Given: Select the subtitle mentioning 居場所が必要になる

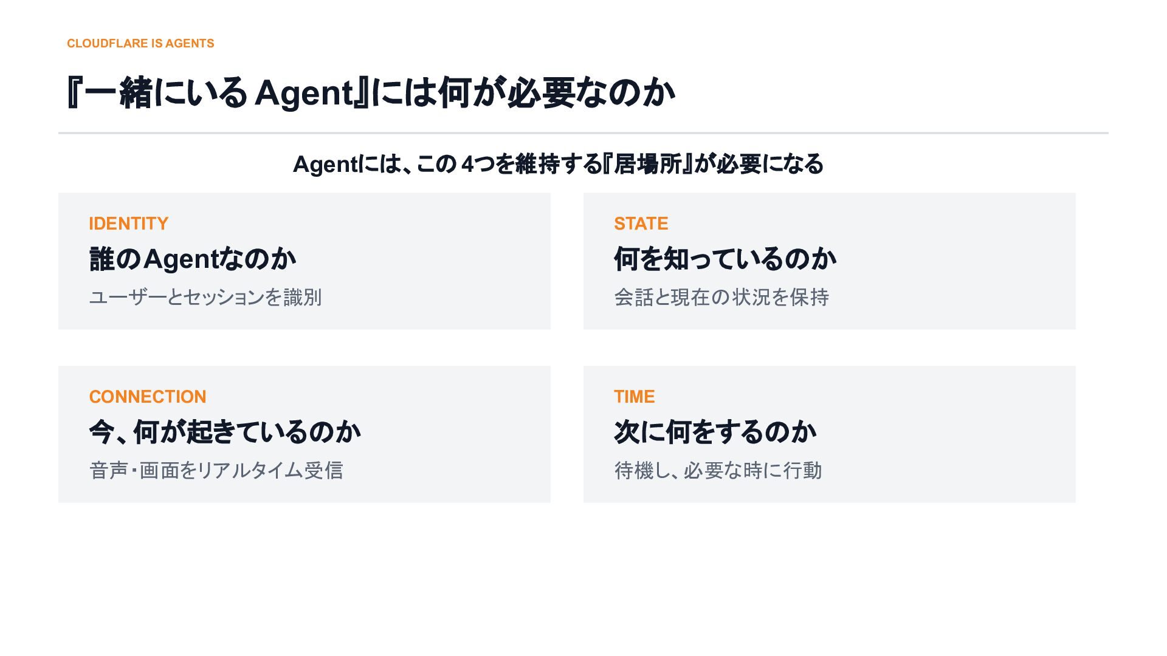Looking at the screenshot, I should (558, 164).
